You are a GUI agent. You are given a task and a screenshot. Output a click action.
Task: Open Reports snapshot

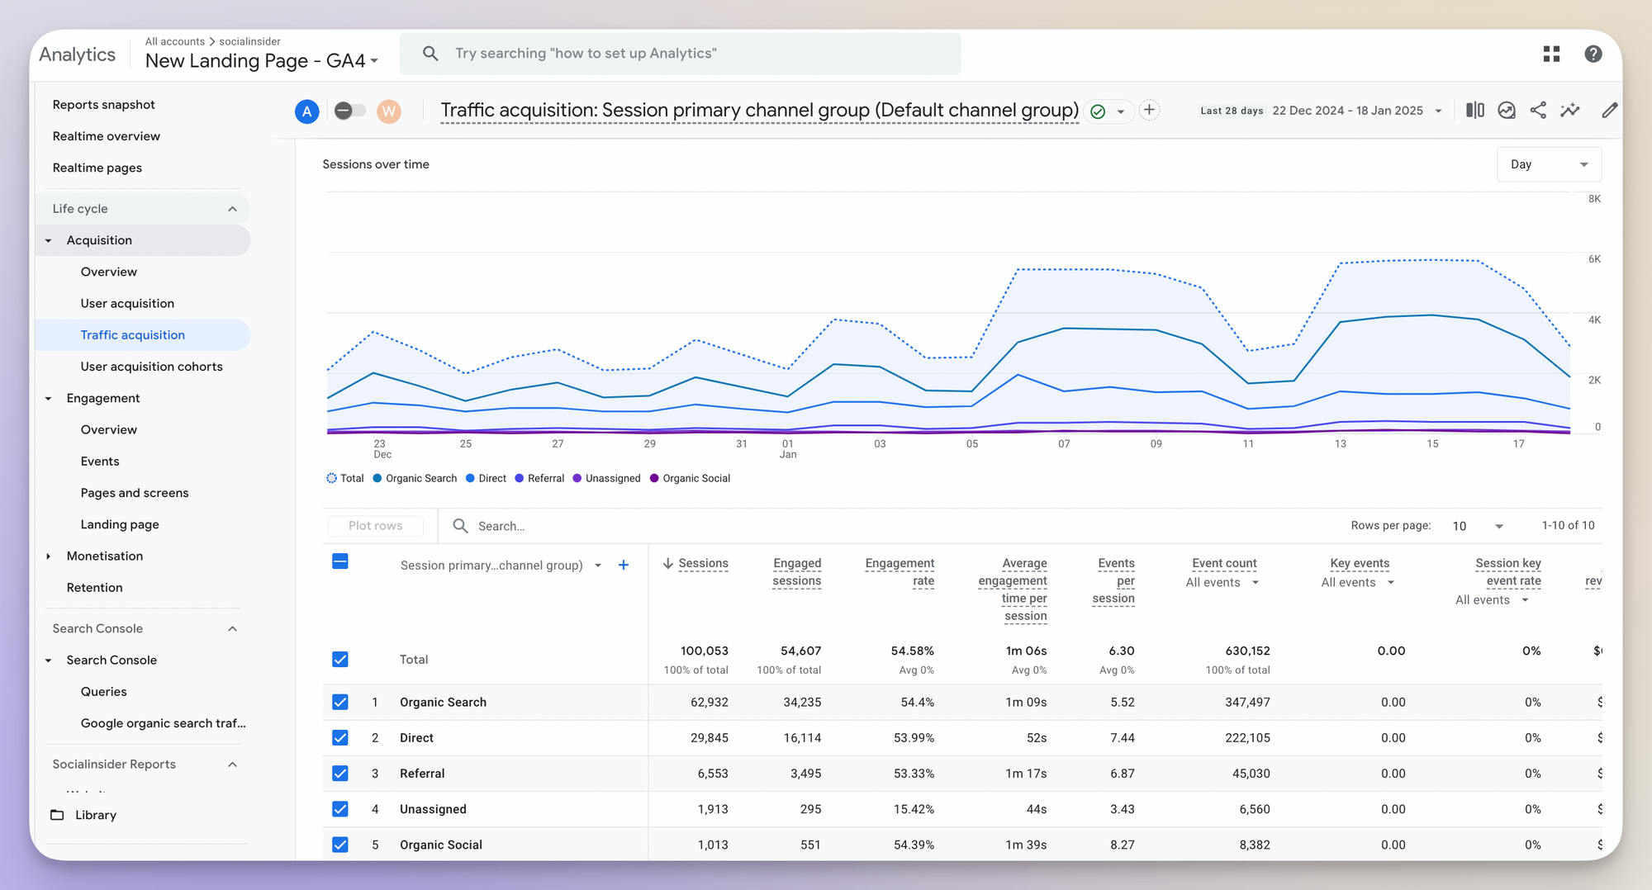pos(103,105)
